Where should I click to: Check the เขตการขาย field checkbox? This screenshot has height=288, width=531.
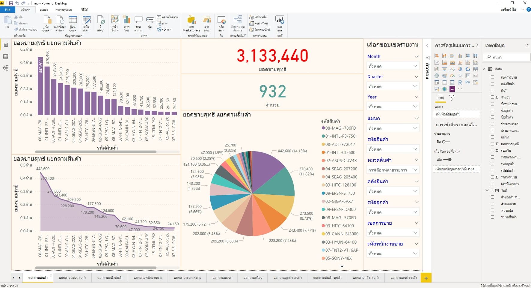point(492,77)
